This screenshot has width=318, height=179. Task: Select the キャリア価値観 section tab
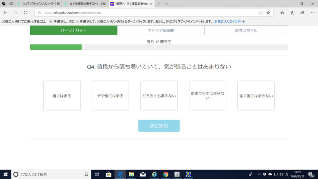(161, 31)
